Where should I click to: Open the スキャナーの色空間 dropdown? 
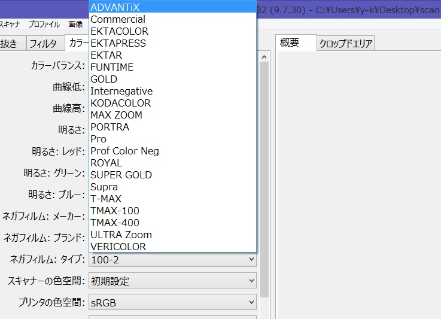click(173, 281)
